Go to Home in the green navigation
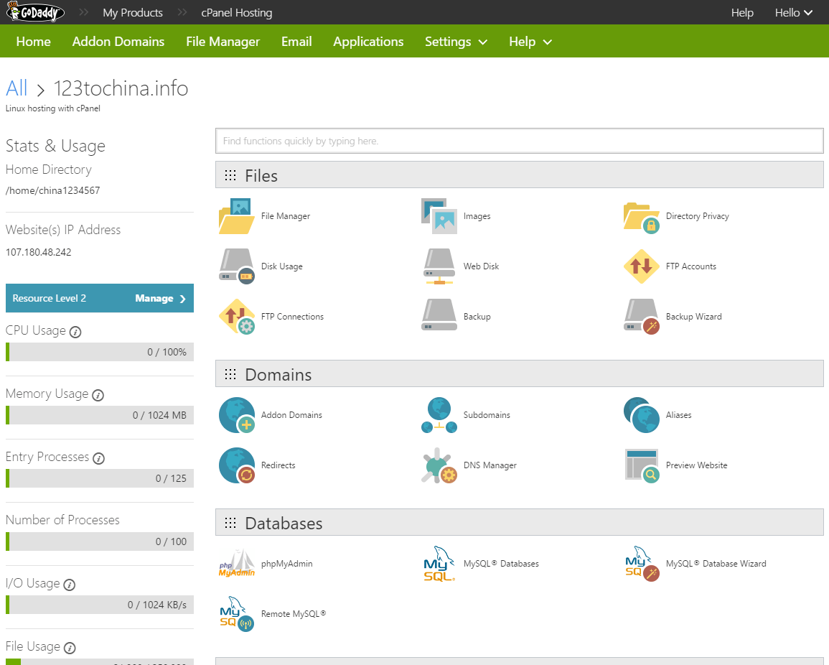This screenshot has width=829, height=665. coord(33,42)
